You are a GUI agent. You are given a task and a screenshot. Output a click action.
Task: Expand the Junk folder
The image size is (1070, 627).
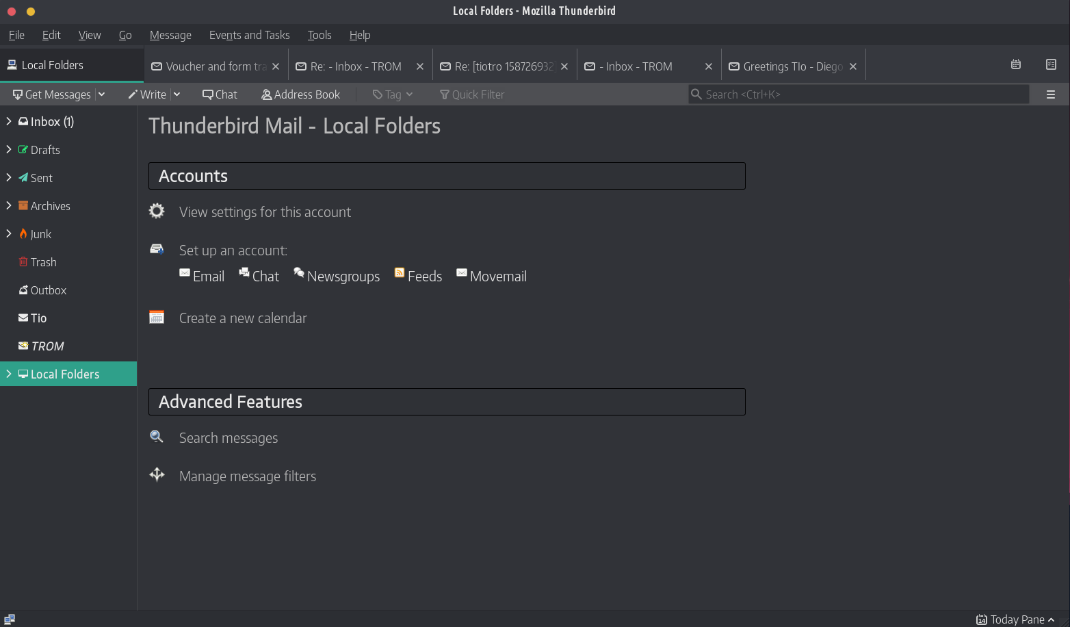pyautogui.click(x=9, y=233)
